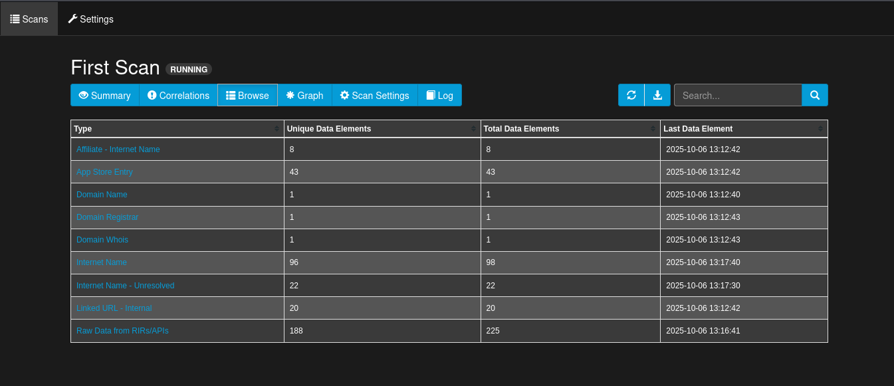The image size is (894, 386).
Task: Open Summary view with eye icon
Action: tap(105, 95)
